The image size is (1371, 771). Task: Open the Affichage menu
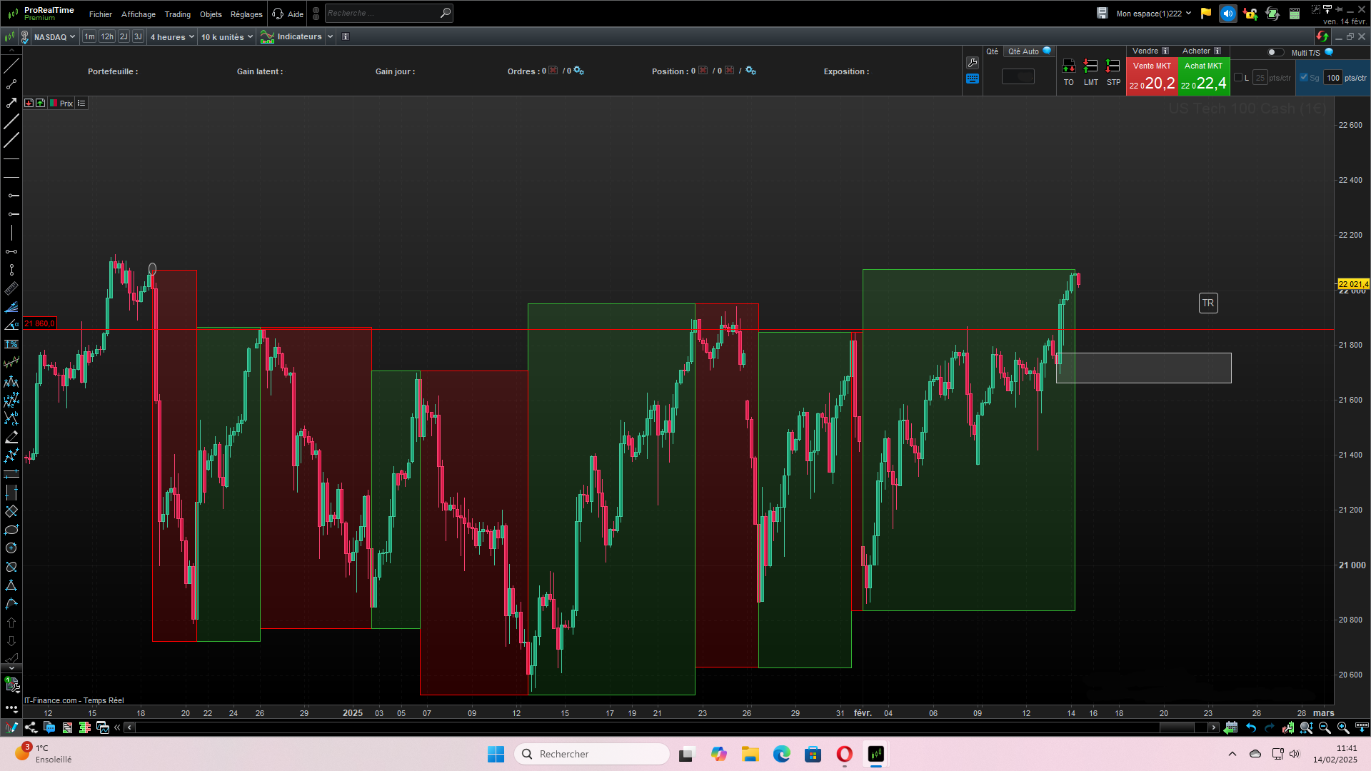tap(138, 14)
